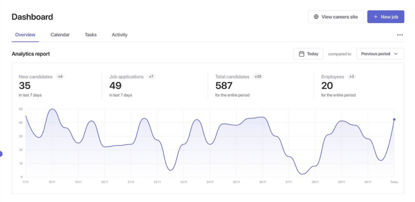Click the +25 badge beside Total candidates

coord(258,77)
